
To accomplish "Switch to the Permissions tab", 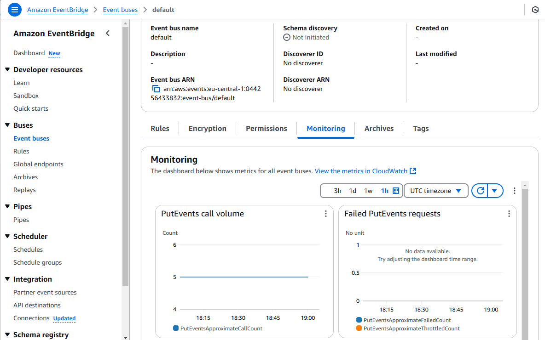I will pos(267,128).
